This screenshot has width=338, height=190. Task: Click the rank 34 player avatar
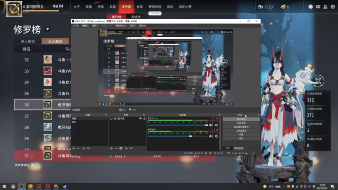[48, 82]
